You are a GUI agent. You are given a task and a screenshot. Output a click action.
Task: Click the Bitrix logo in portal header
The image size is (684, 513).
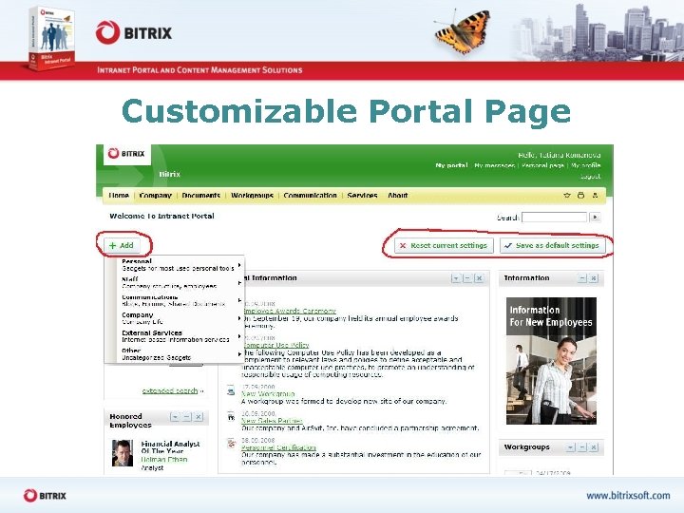click(126, 154)
